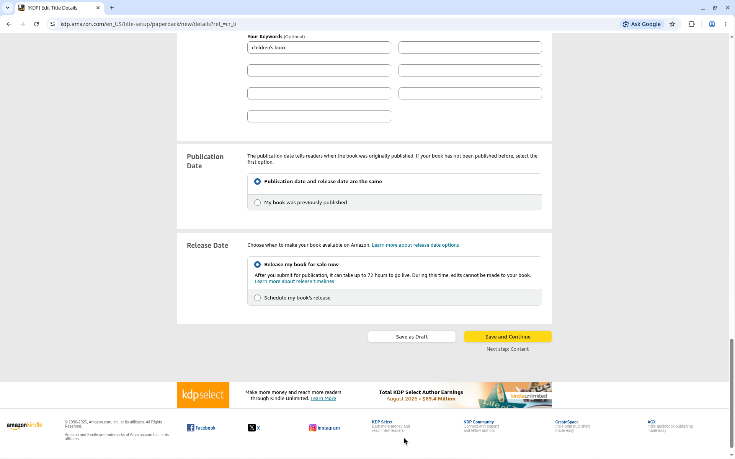Click the Instagram icon link
Viewport: 735px width, 459px height.
[x=313, y=428]
